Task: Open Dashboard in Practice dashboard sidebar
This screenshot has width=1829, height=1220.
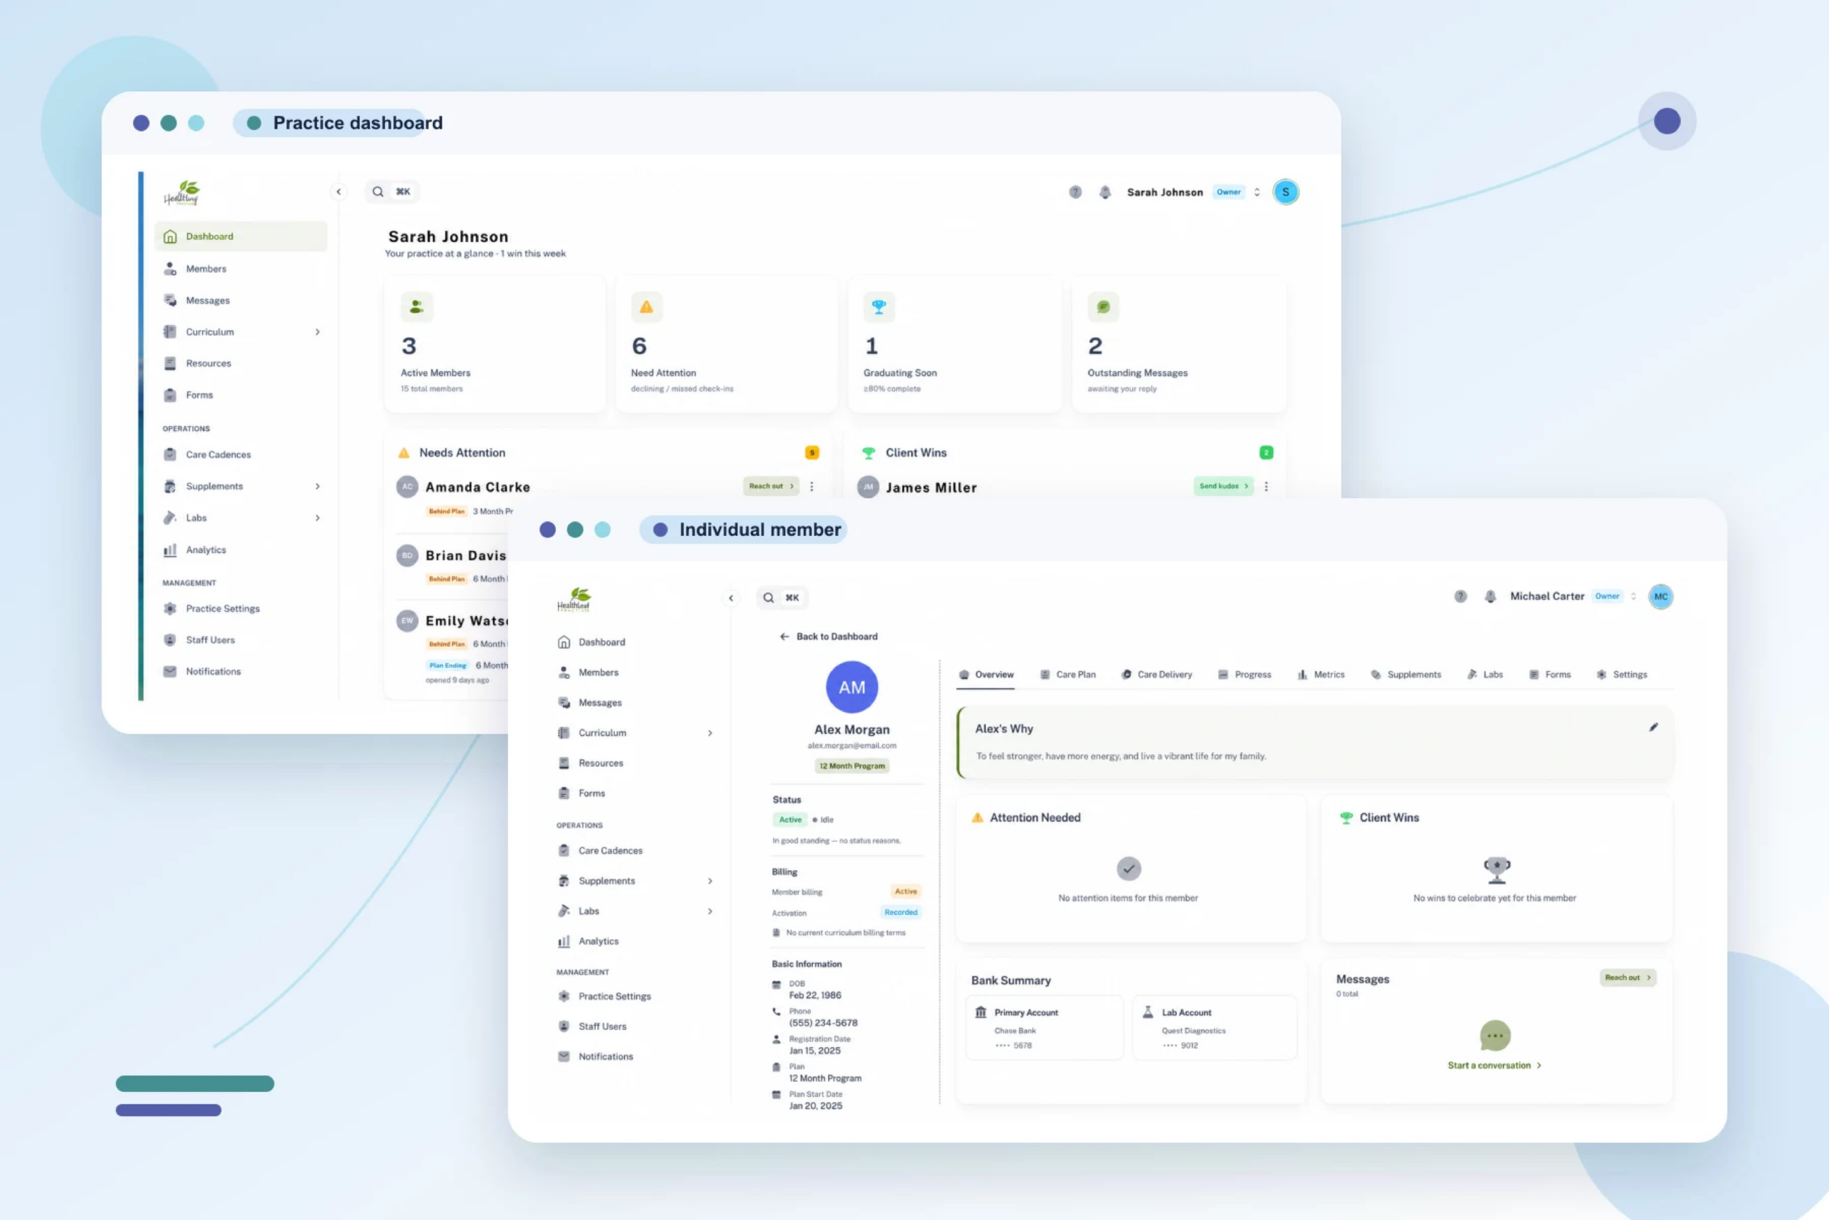Action: [x=240, y=237]
